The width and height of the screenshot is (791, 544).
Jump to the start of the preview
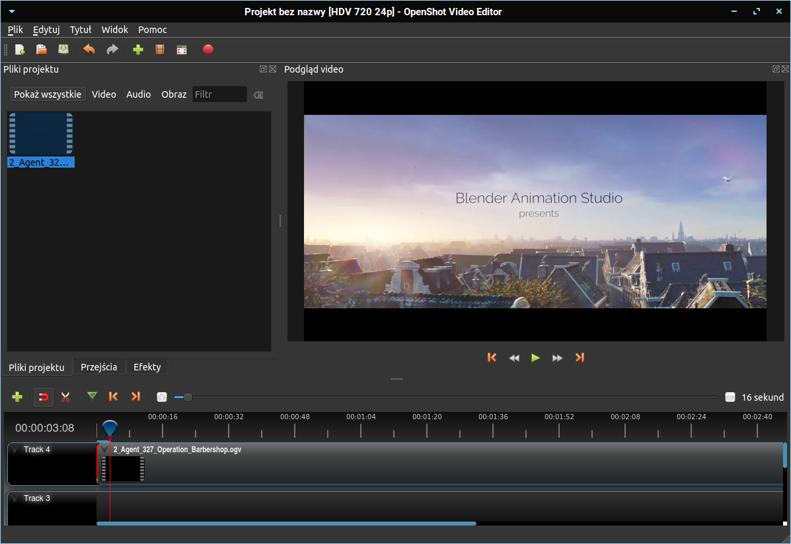click(492, 357)
